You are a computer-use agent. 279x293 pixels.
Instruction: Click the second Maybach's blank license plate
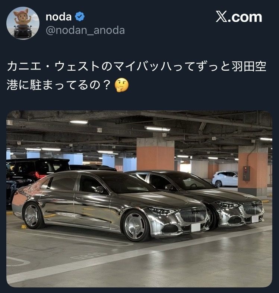point(255,219)
